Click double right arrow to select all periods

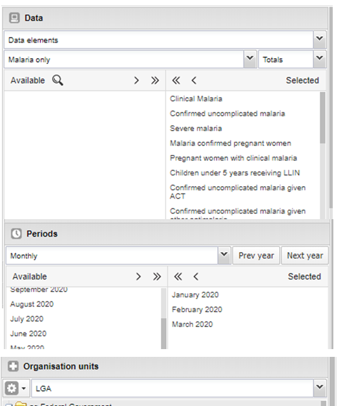tap(157, 277)
